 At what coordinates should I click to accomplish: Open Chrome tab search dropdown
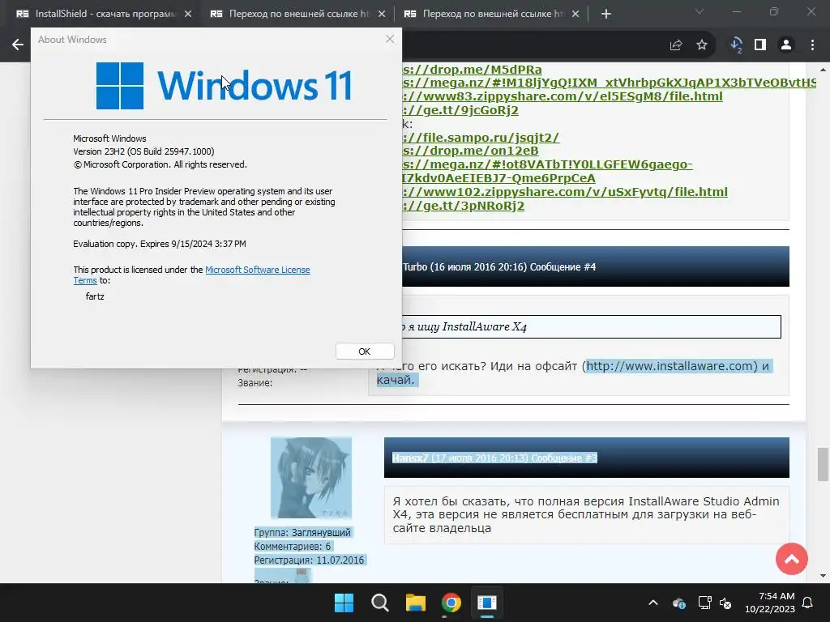tap(700, 11)
